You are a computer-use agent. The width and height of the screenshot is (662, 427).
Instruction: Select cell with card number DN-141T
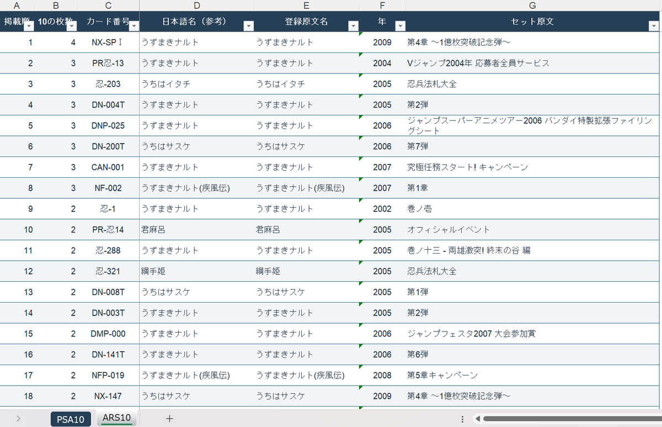tap(108, 355)
